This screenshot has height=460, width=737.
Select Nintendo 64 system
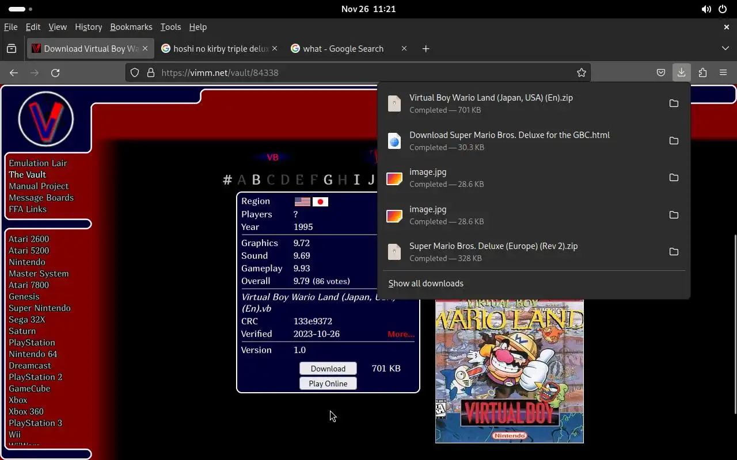(x=33, y=354)
